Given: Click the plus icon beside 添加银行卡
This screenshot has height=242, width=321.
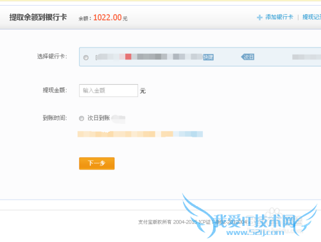Looking at the screenshot, I should click(x=259, y=17).
